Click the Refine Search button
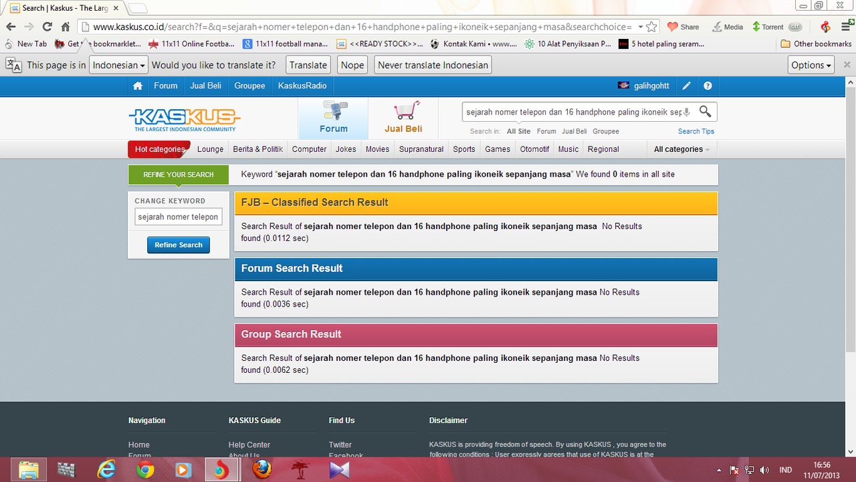856x482 pixels. pyautogui.click(x=179, y=245)
